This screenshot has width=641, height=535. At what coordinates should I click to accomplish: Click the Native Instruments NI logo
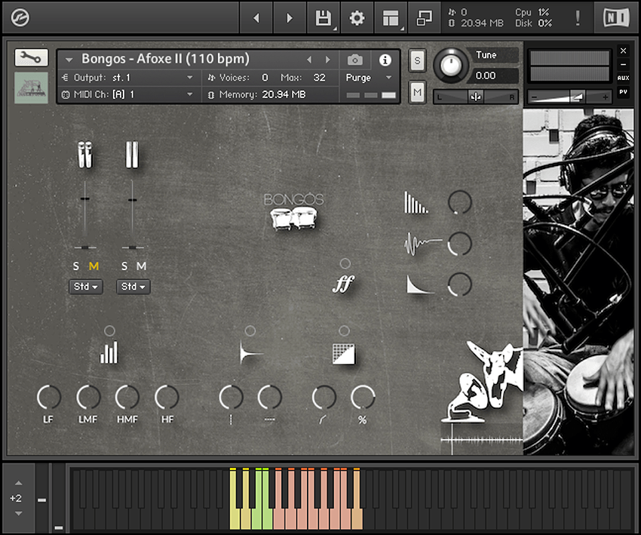(x=616, y=17)
